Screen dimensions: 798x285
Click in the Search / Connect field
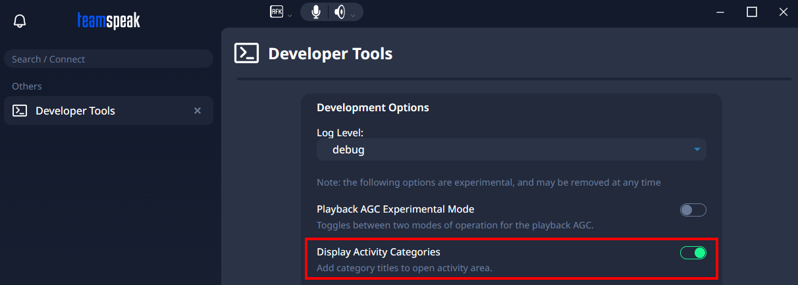[x=109, y=59]
